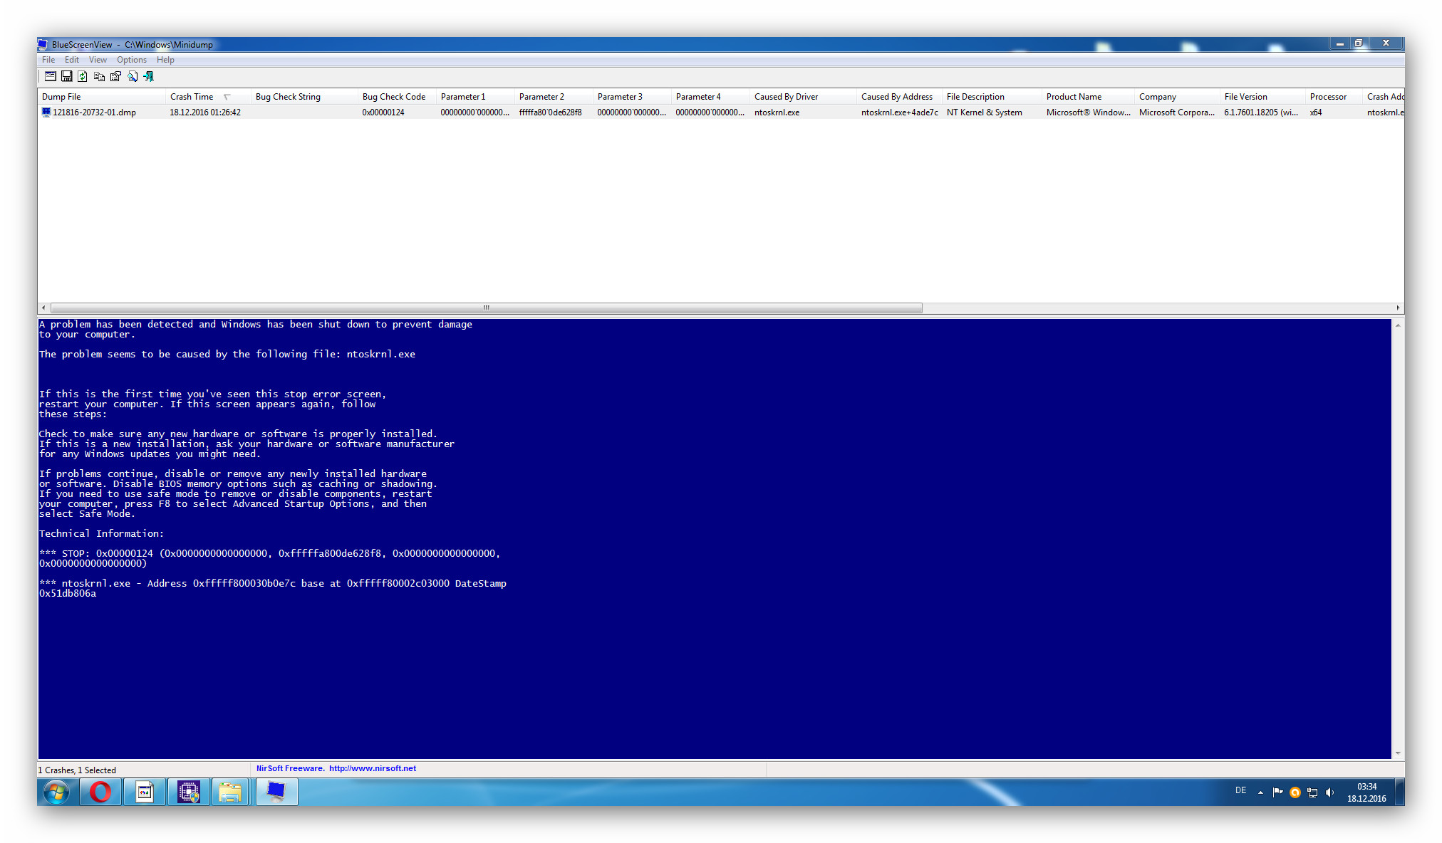1442x843 pixels.
Task: Open the Properties toolbar icon
Action: tap(115, 76)
